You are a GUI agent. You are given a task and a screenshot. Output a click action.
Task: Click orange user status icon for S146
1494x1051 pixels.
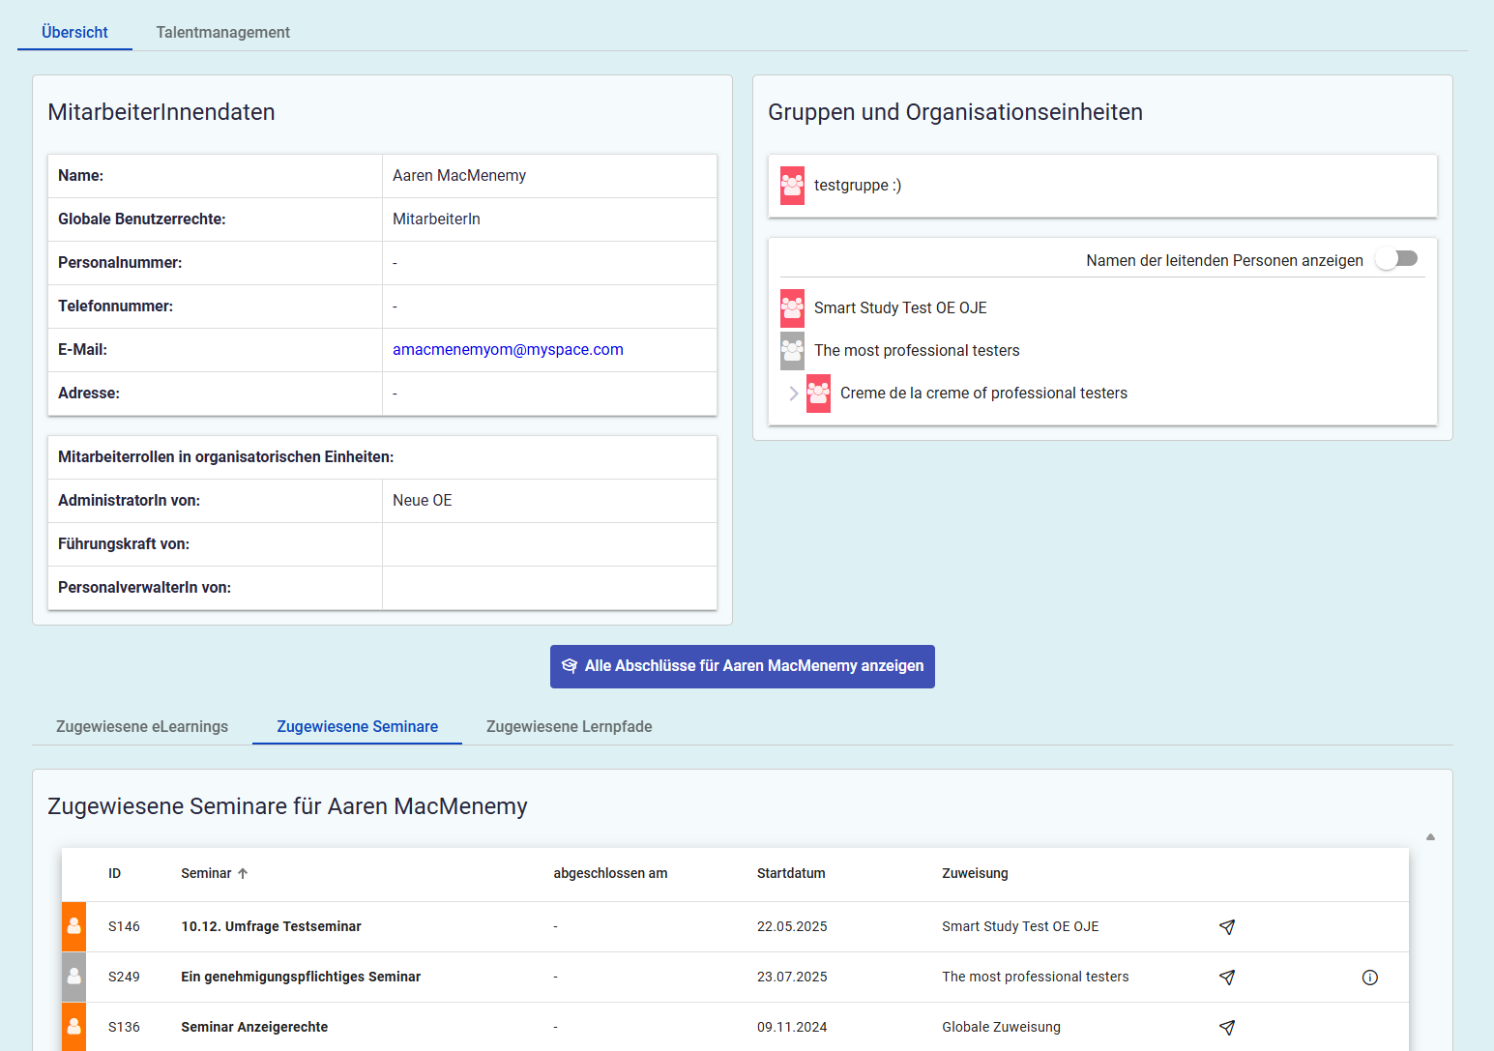(x=73, y=927)
